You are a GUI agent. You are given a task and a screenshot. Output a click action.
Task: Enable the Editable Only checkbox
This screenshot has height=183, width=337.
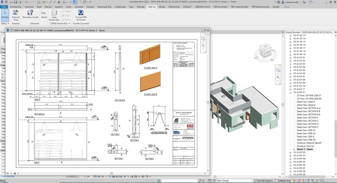pos(276,181)
